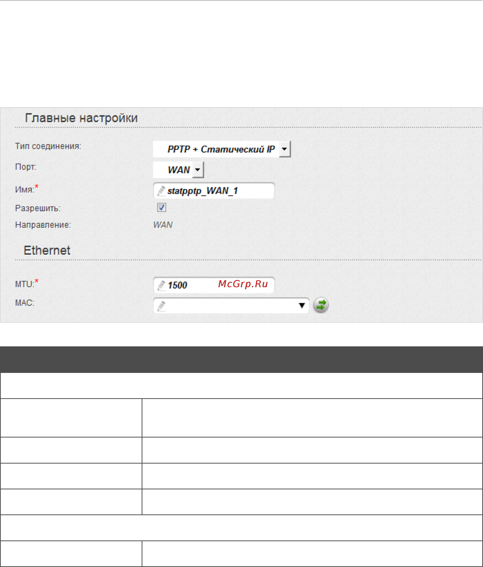483x567 pixels.
Task: Click the Направление label
Action: [43, 225]
